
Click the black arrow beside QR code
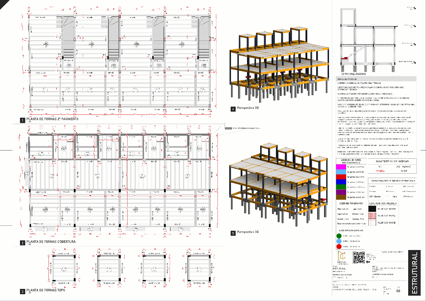[369, 261]
